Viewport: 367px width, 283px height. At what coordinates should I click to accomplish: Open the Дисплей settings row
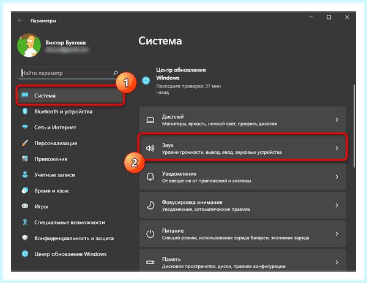[x=243, y=119]
